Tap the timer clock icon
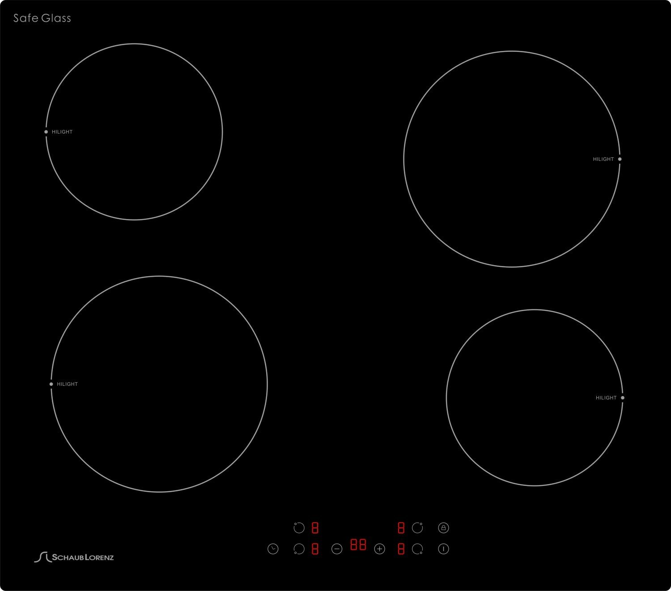The height and width of the screenshot is (591, 671). [273, 549]
